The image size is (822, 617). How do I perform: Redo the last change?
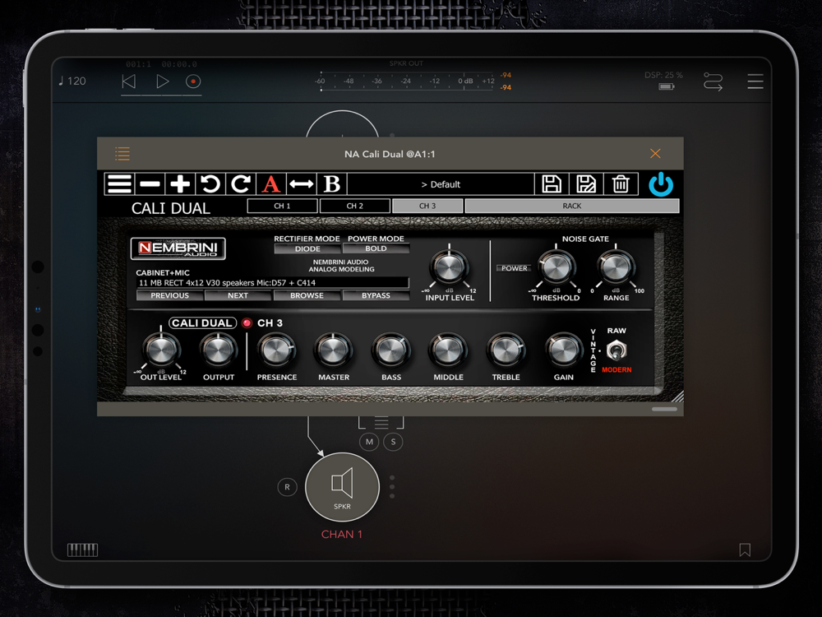tap(241, 184)
